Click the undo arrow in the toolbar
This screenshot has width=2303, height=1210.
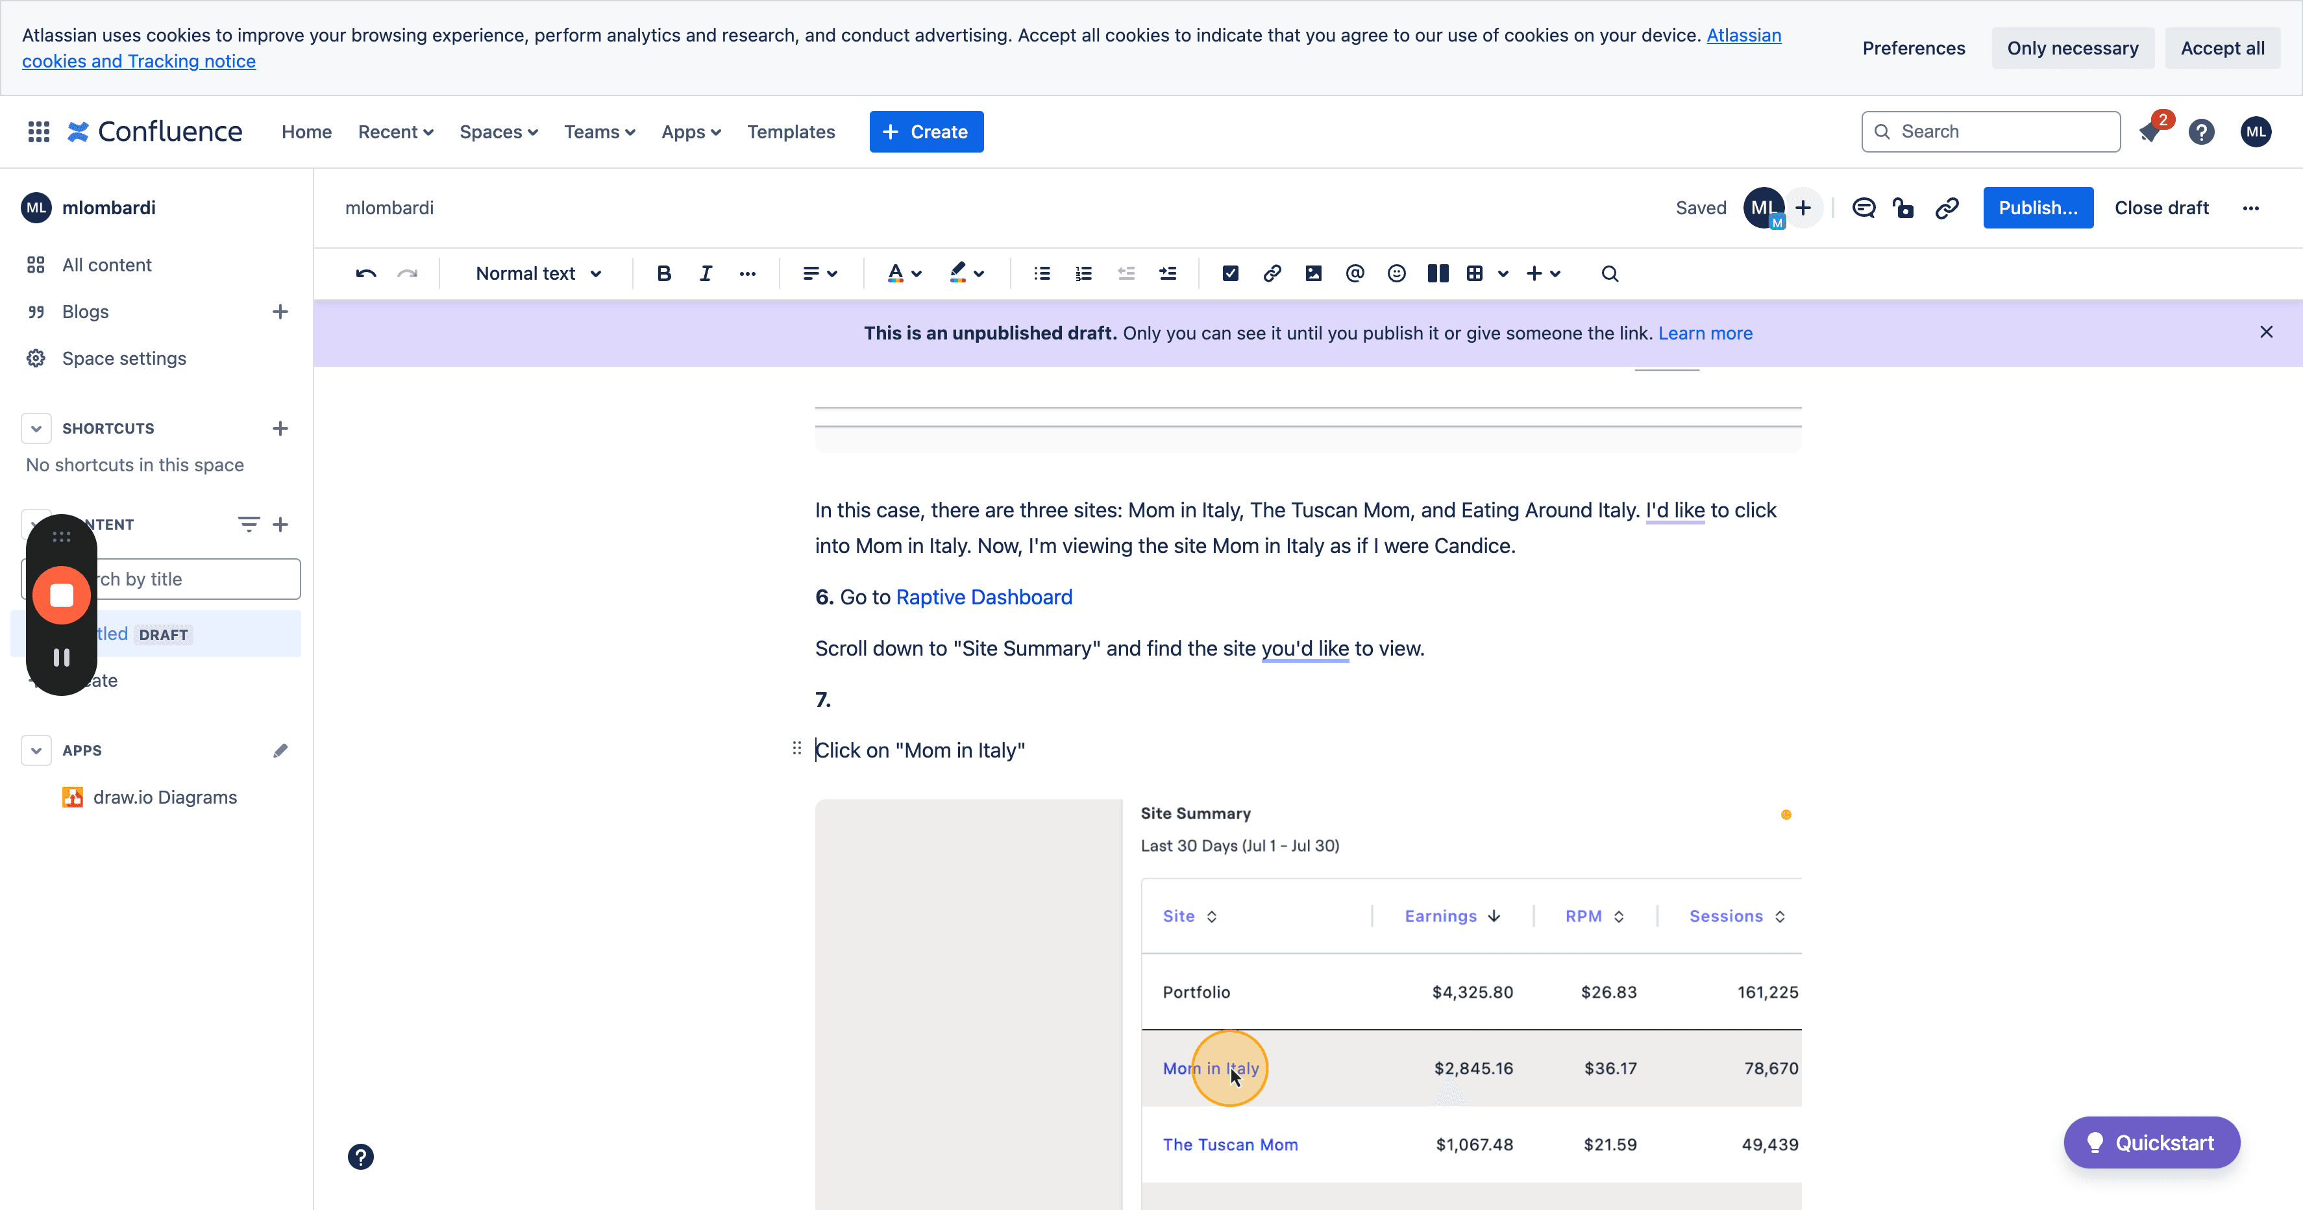pos(365,274)
